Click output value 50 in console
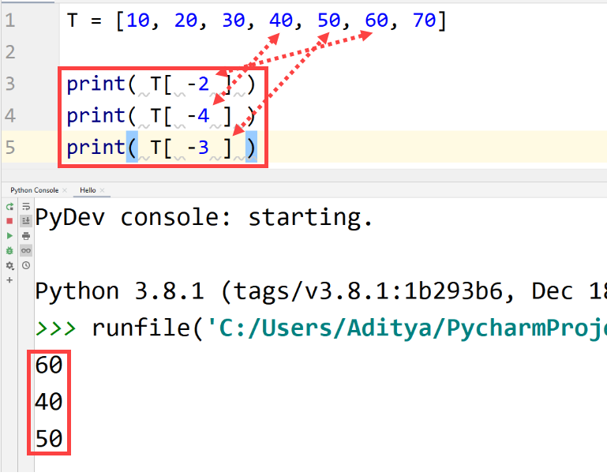Screen dimensions: 607x476 (x=49, y=438)
